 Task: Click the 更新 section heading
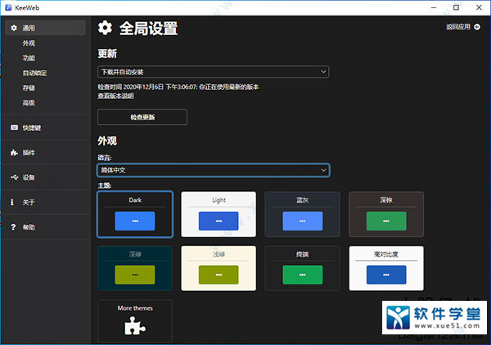[107, 53]
